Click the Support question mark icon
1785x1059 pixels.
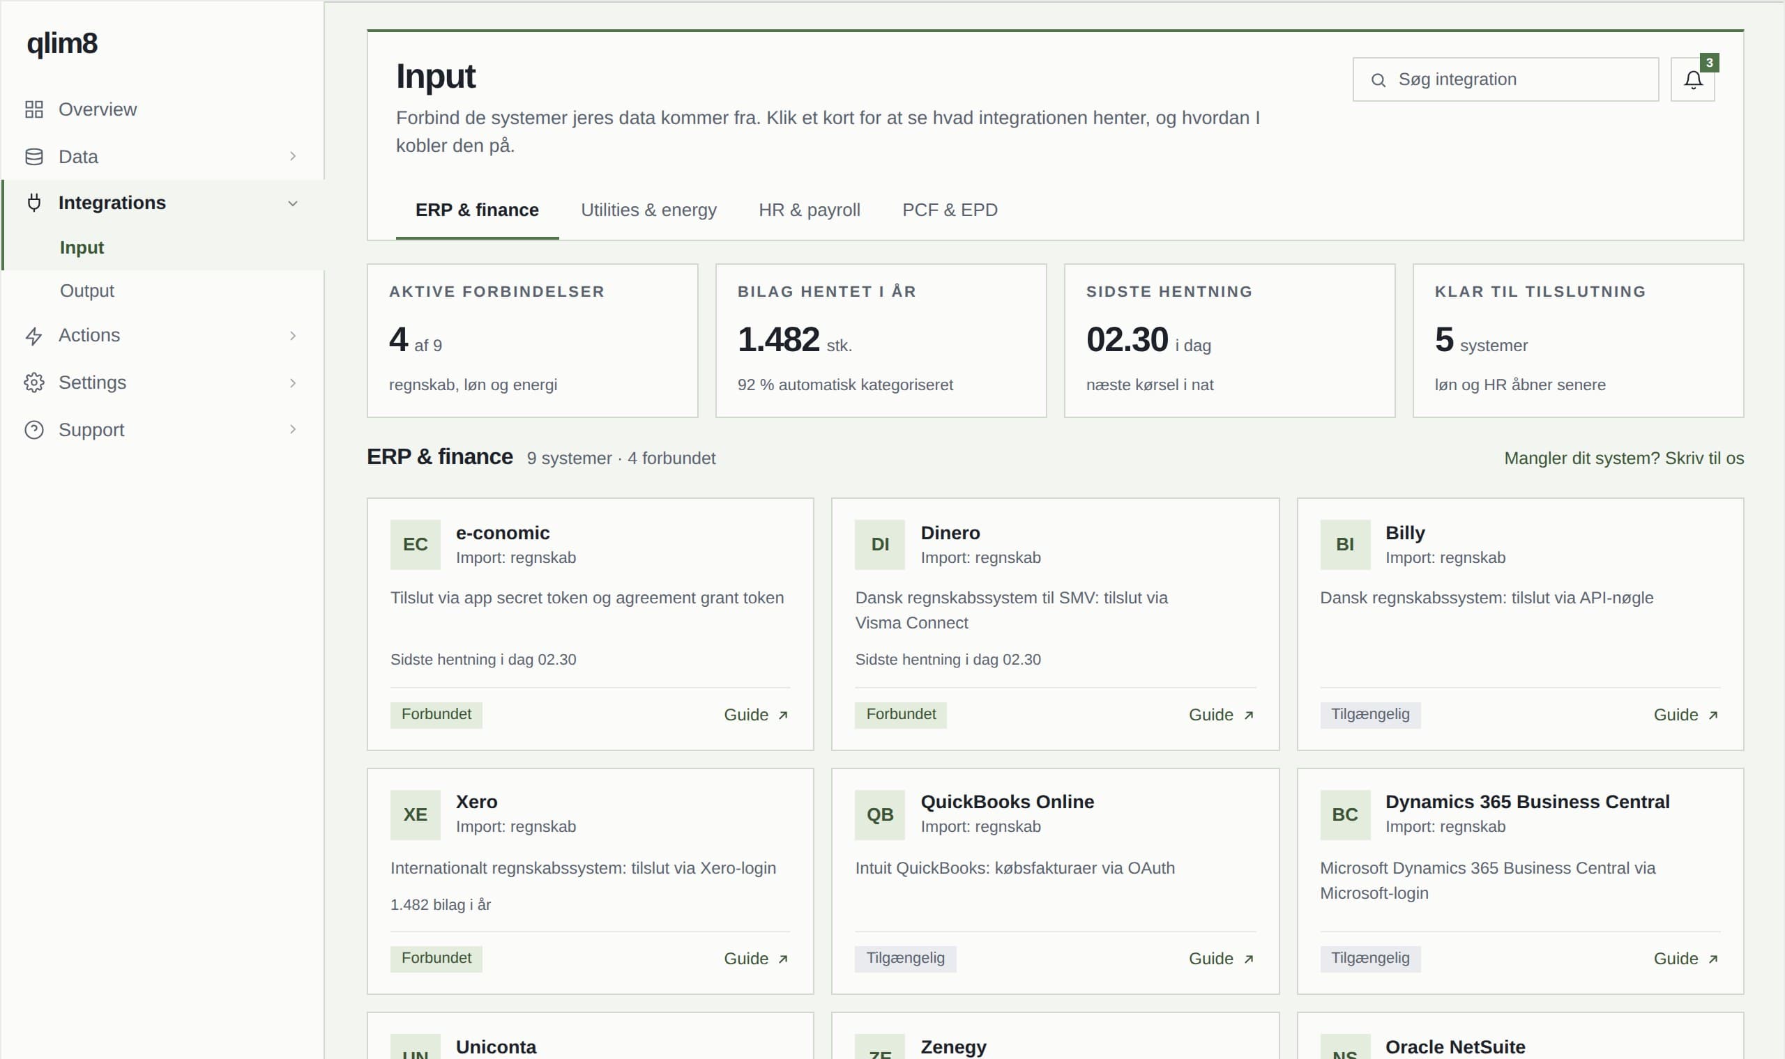33,430
